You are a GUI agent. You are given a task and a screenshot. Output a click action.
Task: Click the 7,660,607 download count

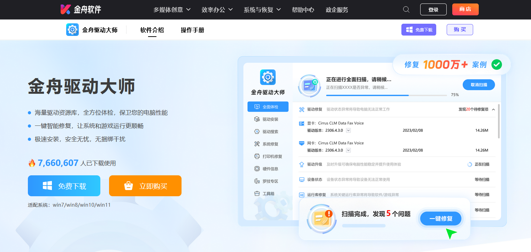coord(58,163)
